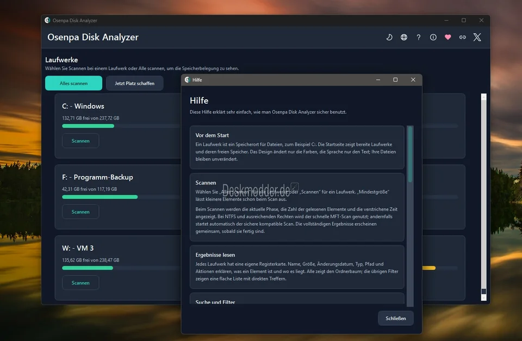Image resolution: width=522 pixels, height=341 pixels.
Task: Click the Osenpa logo in the main title bar
Action: point(48,20)
